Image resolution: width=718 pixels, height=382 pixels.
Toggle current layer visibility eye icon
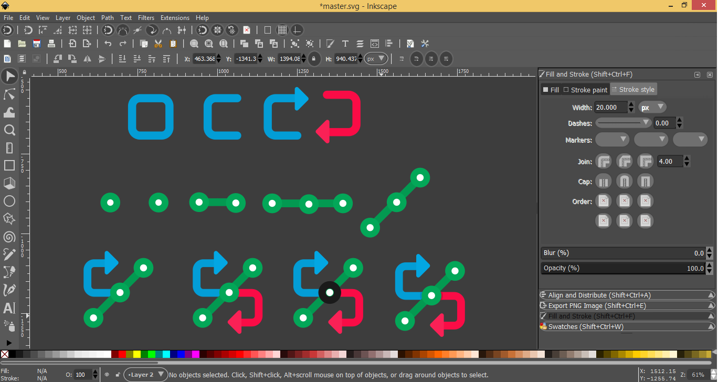[107, 375]
